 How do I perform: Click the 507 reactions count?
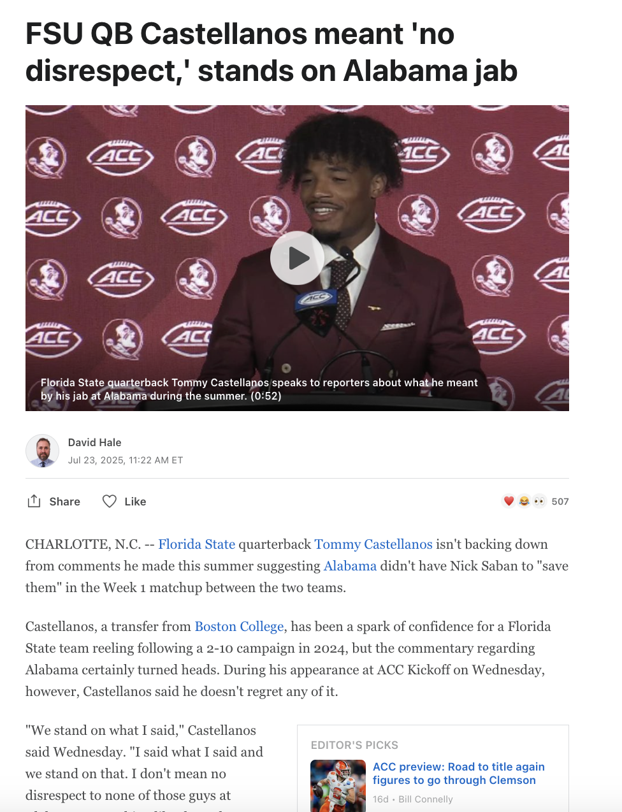560,502
